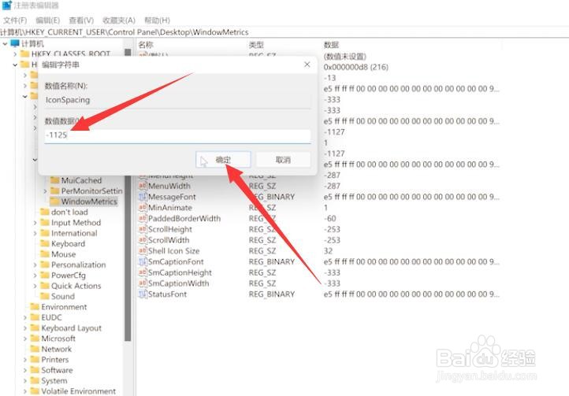Expand the HKEY_CLASSES_ROOT node

click(15, 54)
